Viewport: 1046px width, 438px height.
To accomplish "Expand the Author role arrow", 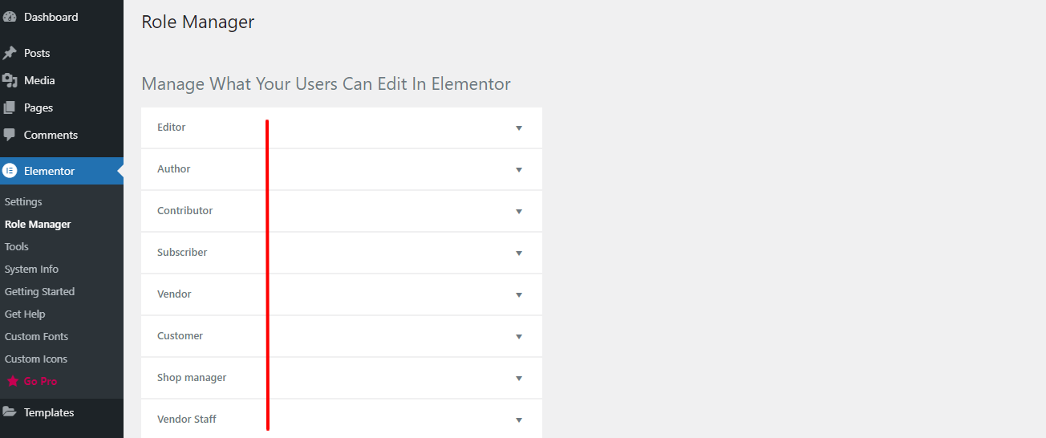I will (519, 170).
